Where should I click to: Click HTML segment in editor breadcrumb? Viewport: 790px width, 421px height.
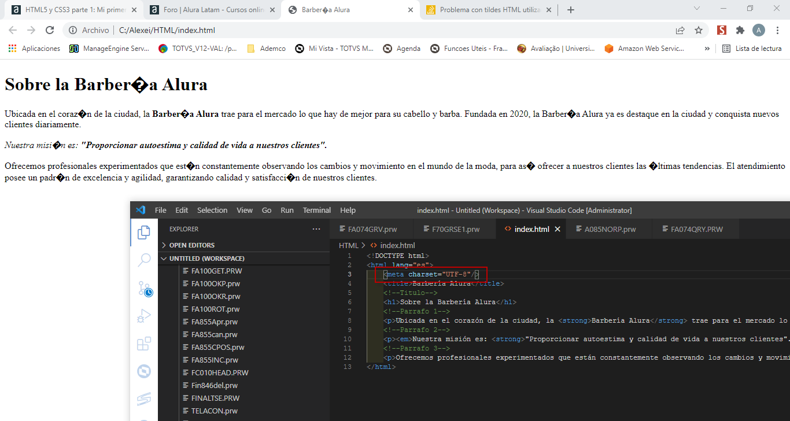tap(348, 245)
